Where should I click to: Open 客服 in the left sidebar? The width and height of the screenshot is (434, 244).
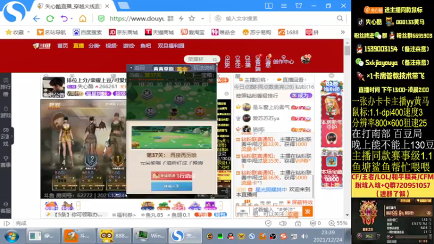(x=5, y=208)
